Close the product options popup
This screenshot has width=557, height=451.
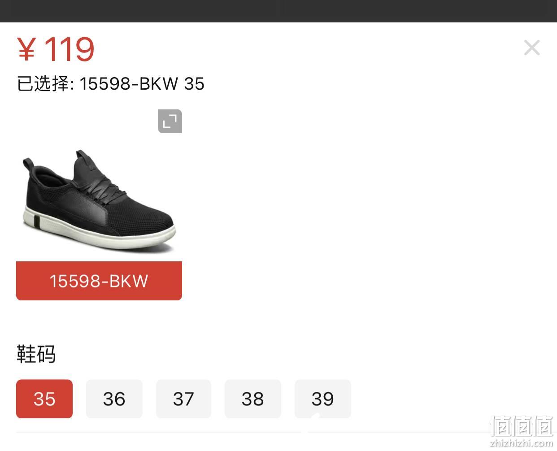532,48
